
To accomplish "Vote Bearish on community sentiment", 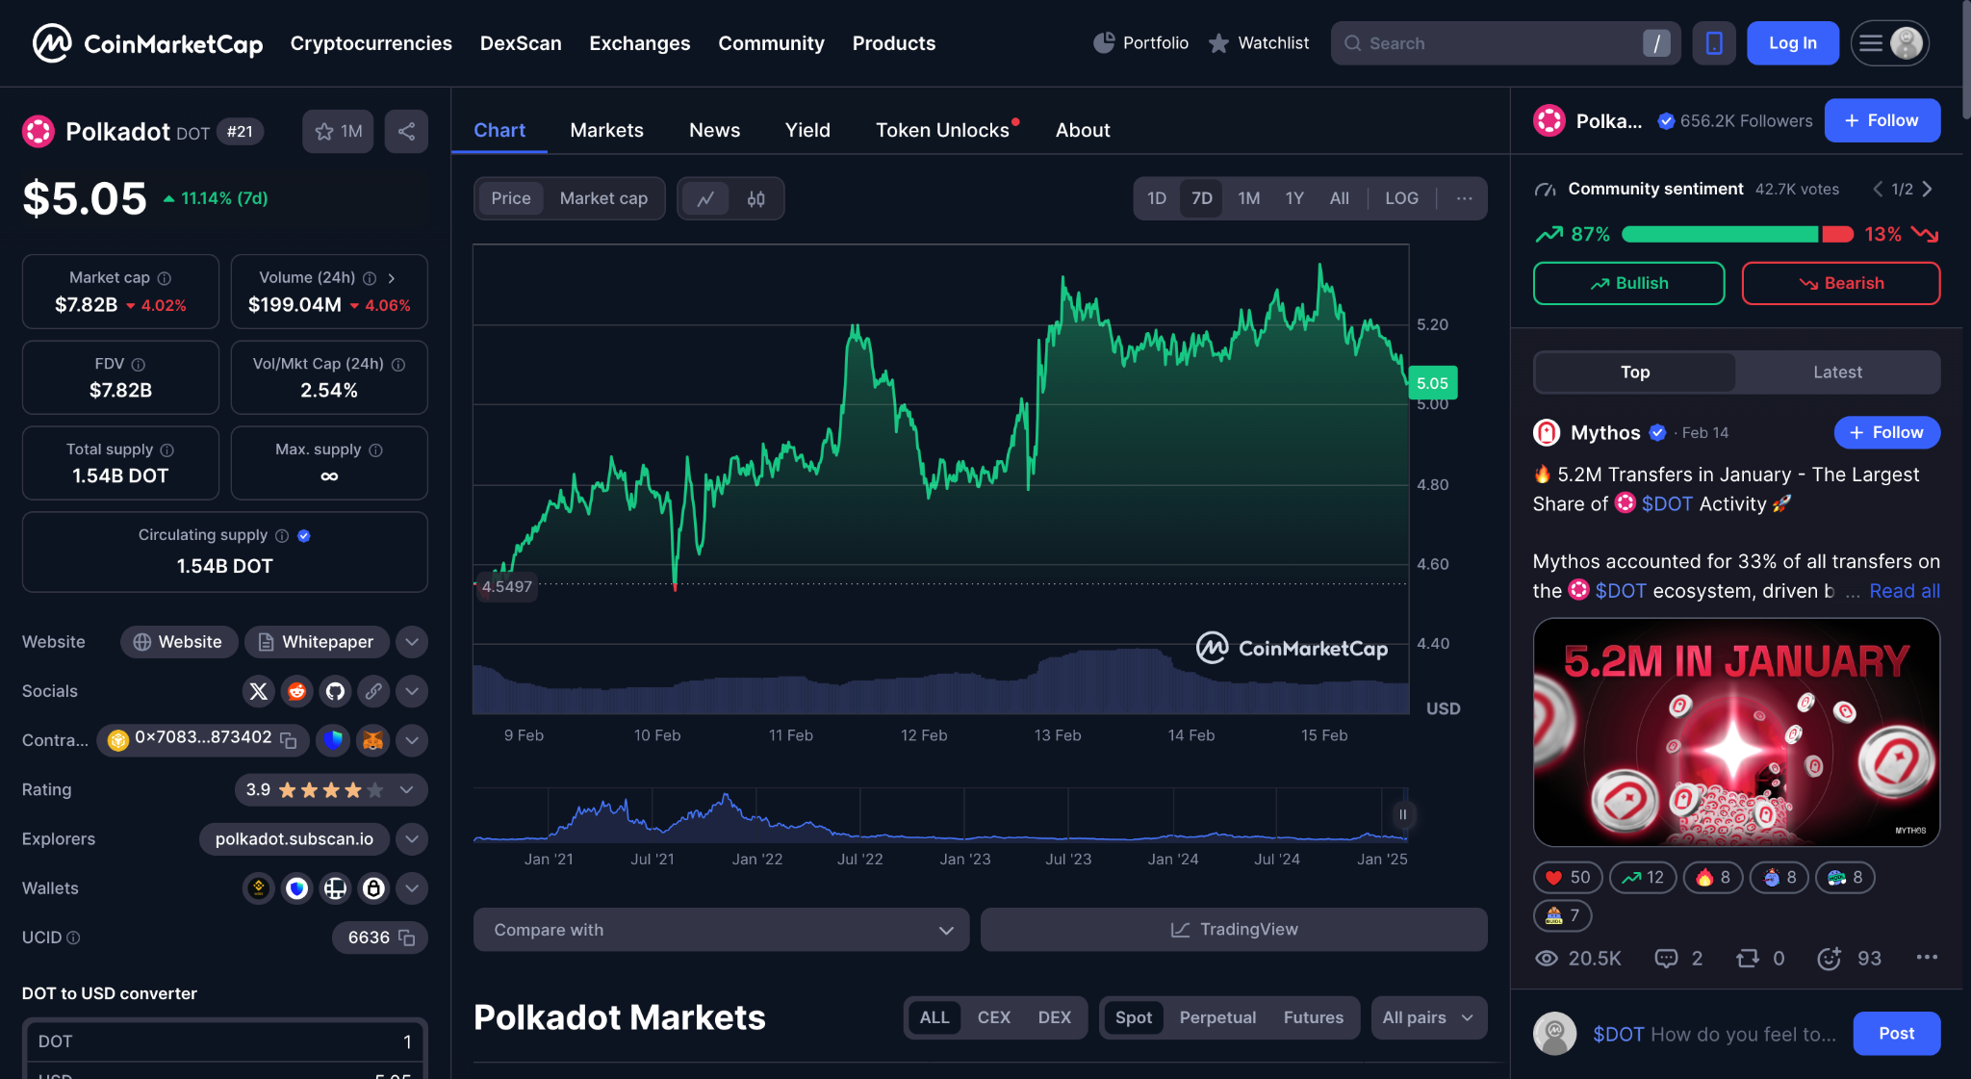I will pyautogui.click(x=1841, y=283).
